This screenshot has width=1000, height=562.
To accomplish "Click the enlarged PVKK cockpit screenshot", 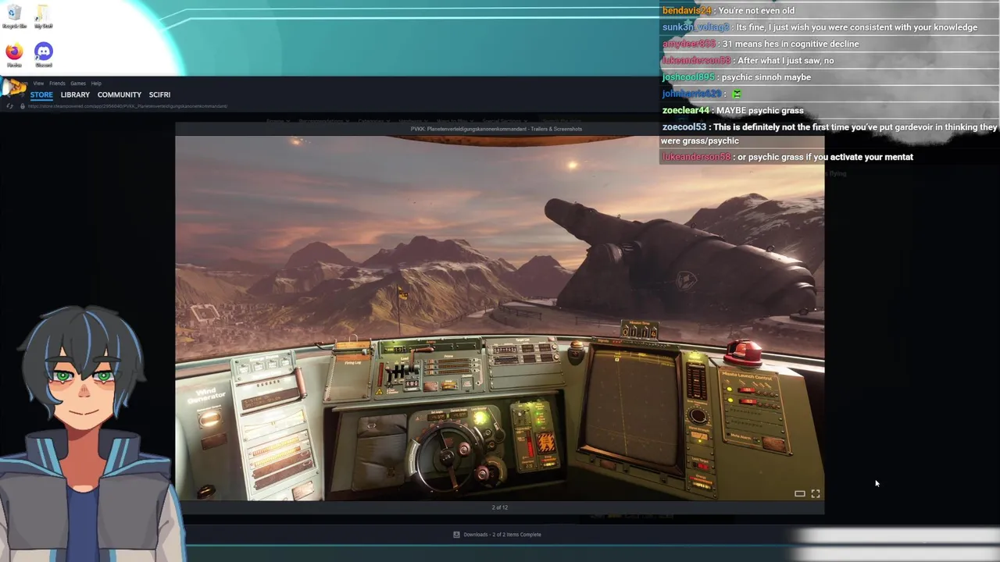I will point(499,318).
